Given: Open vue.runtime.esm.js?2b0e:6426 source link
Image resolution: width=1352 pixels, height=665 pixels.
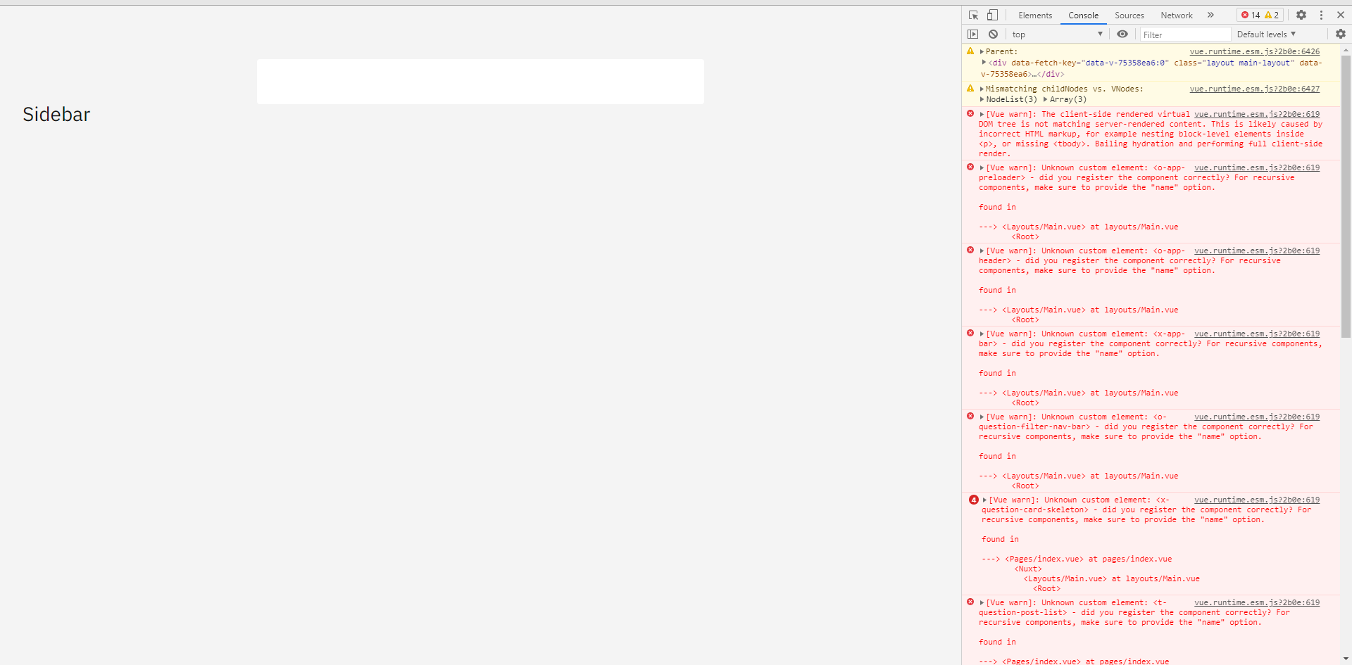Looking at the screenshot, I should tap(1254, 51).
